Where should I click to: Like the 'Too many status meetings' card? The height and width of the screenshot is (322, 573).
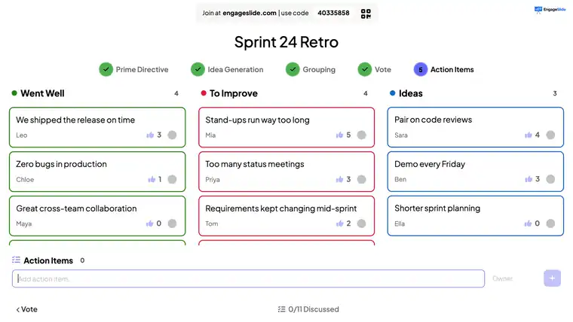tap(339, 179)
